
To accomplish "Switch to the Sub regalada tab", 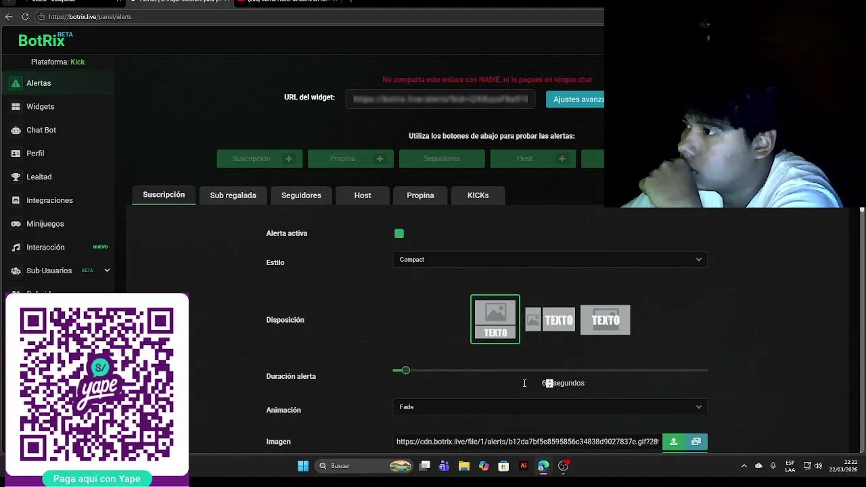I will (x=233, y=195).
